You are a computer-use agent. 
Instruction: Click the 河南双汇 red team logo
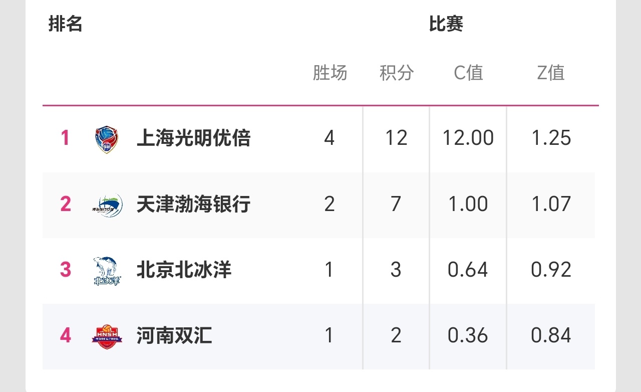tap(107, 336)
